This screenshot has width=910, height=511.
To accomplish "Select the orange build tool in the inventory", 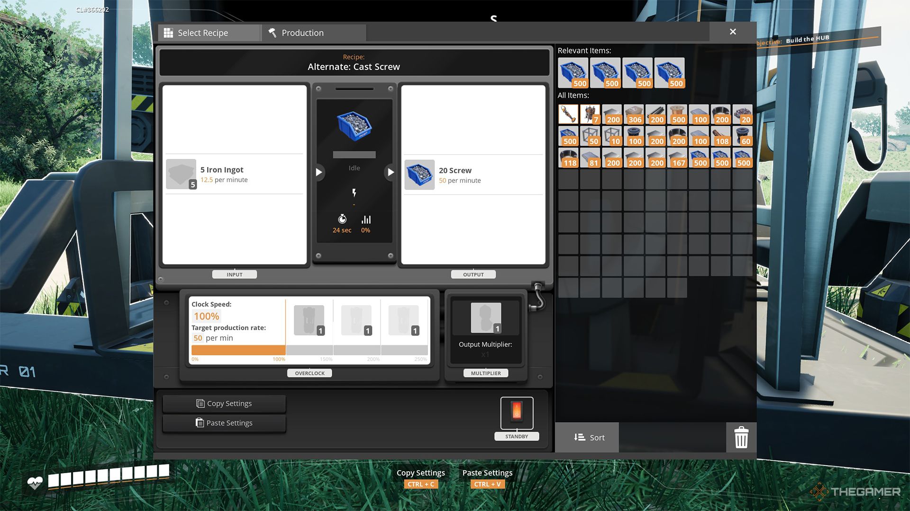I will point(568,115).
